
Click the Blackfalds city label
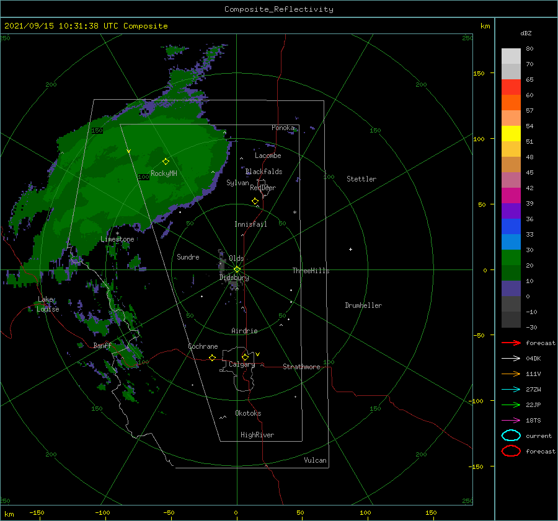pyautogui.click(x=263, y=172)
